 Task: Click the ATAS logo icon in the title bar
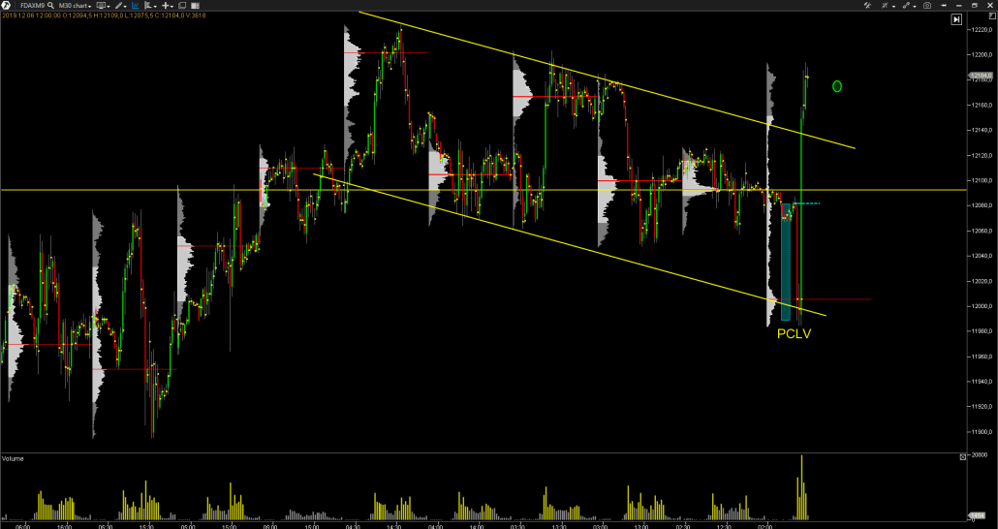click(6, 6)
